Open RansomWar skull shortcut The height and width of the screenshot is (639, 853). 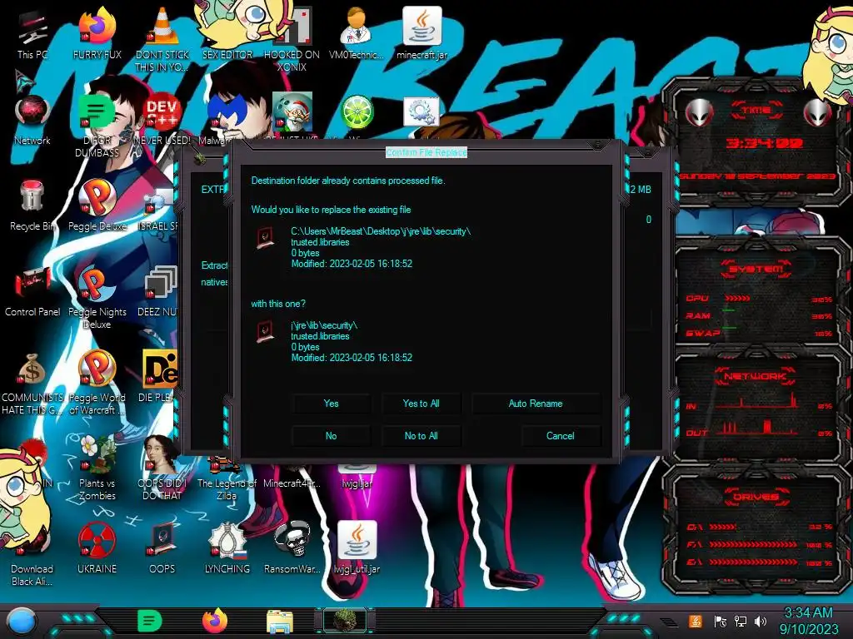click(x=292, y=549)
